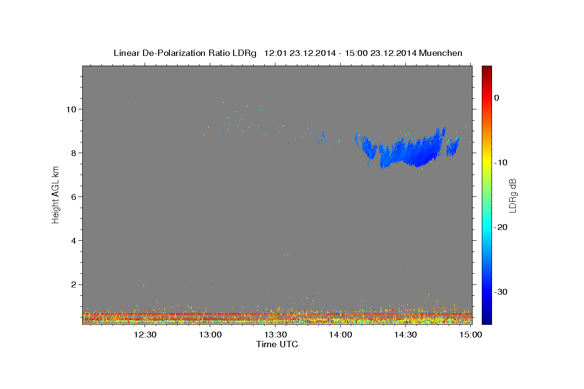Click the colorbar value label -30

(x=501, y=292)
